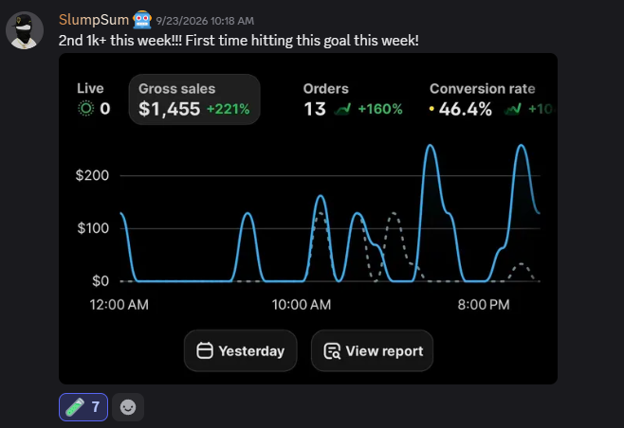
Task: Click the $0 axis label
Action: 101,281
